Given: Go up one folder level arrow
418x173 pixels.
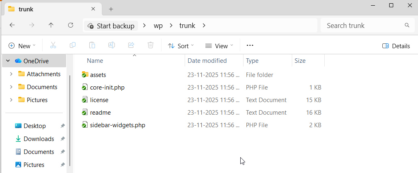Looking at the screenshot, I should coord(51,25).
